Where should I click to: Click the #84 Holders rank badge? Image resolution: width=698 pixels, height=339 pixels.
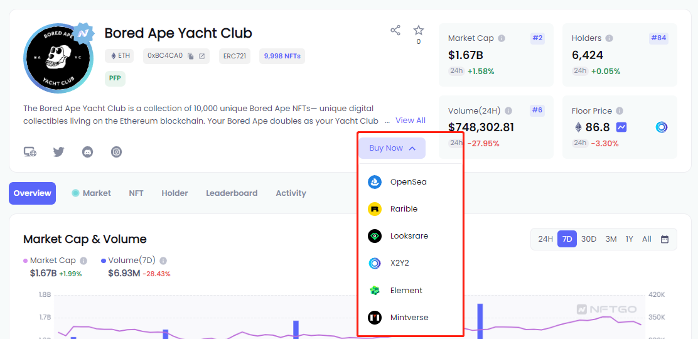[658, 38]
